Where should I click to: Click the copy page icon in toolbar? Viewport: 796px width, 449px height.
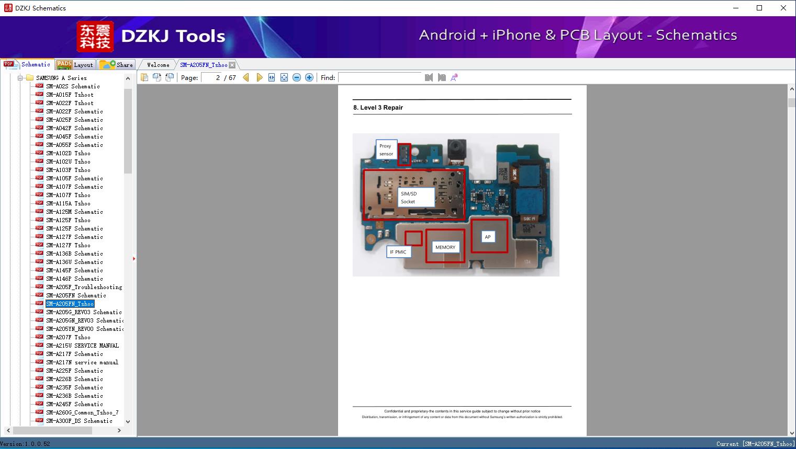144,77
